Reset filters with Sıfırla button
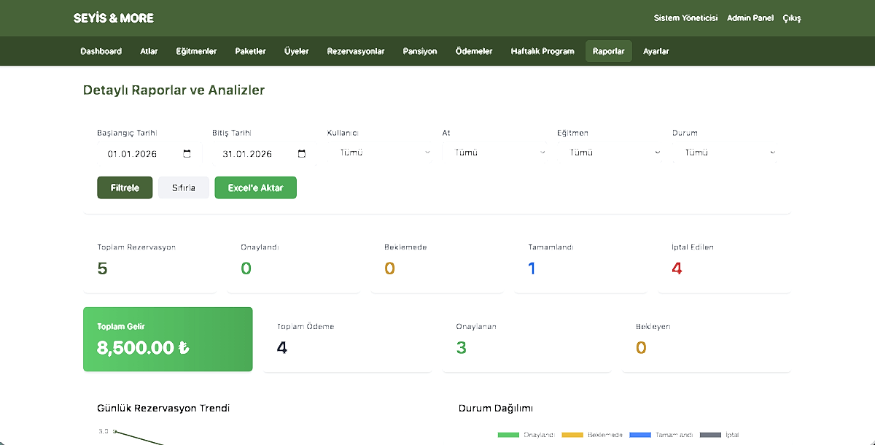 [183, 187]
